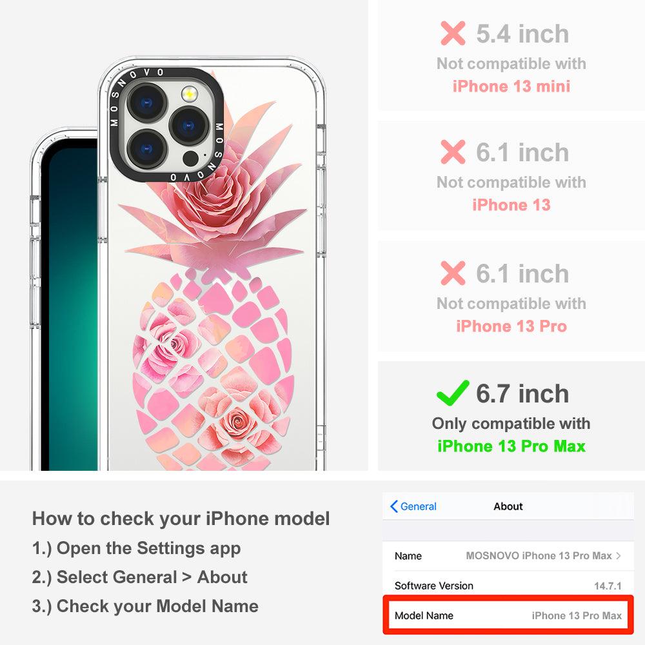Select the Model Name row

508,615
